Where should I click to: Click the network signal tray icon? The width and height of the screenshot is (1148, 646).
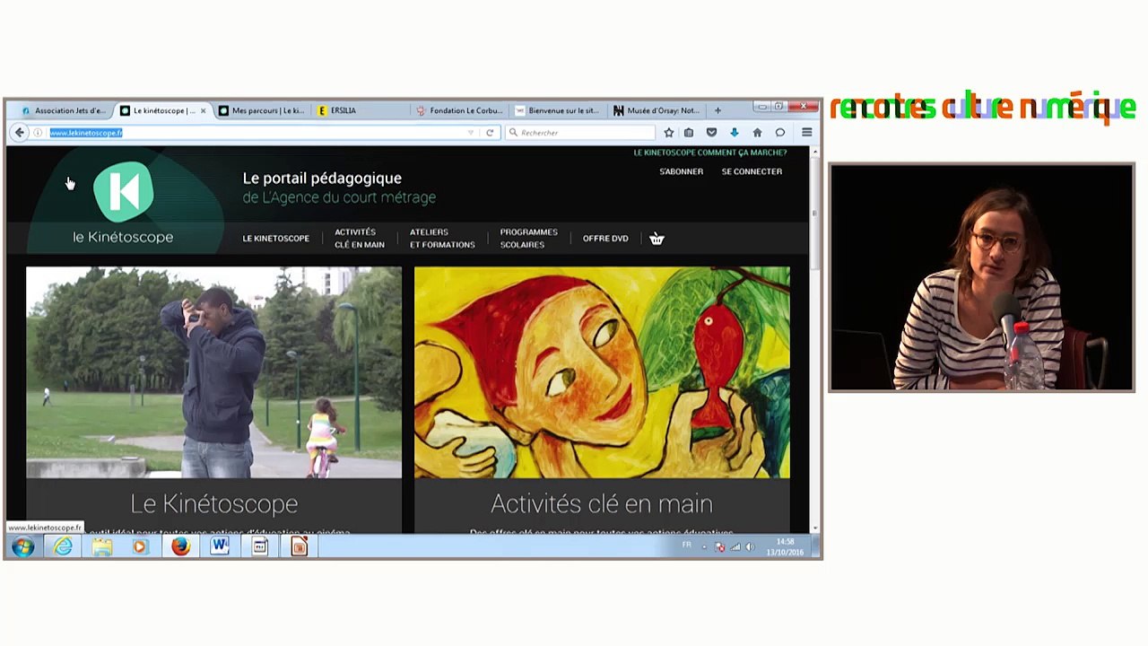pos(735,546)
